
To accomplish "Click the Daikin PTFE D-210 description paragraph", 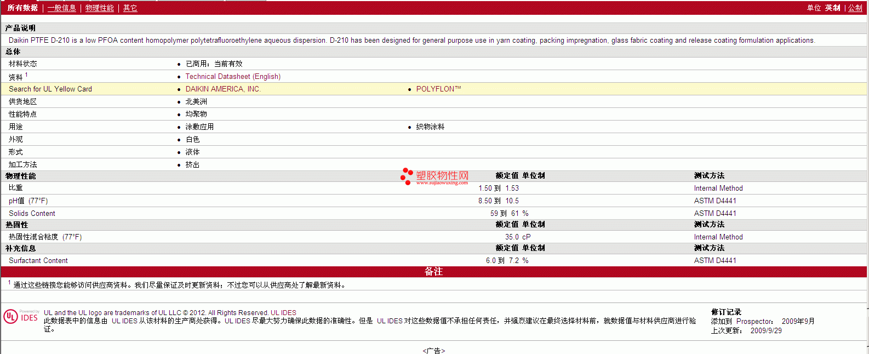I will [412, 40].
